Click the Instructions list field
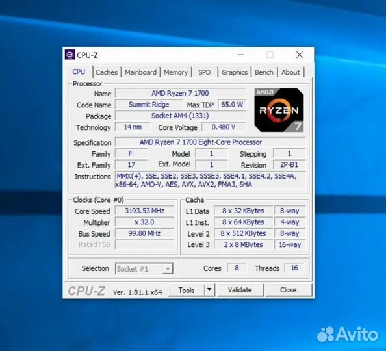386x351 pixels. coord(211,180)
